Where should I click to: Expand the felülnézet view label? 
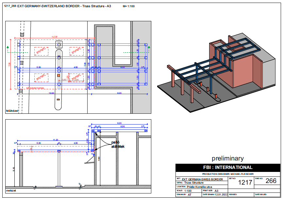[12, 111]
